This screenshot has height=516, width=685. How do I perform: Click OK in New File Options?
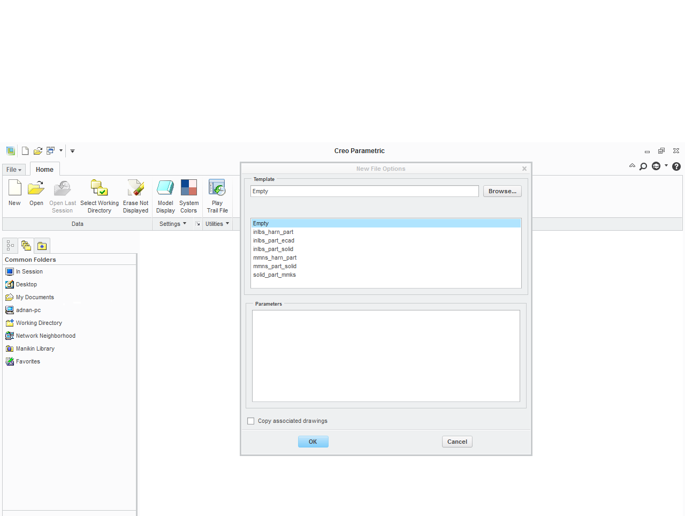(313, 442)
